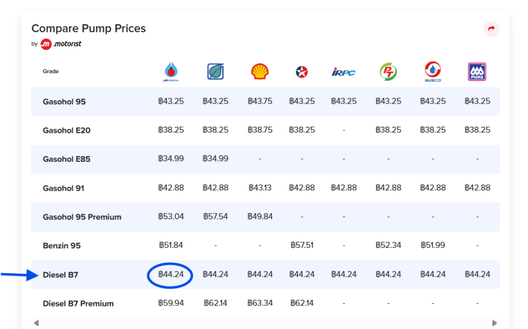
Task: Click the Diesel B7 row label
Action: pyautogui.click(x=60, y=275)
